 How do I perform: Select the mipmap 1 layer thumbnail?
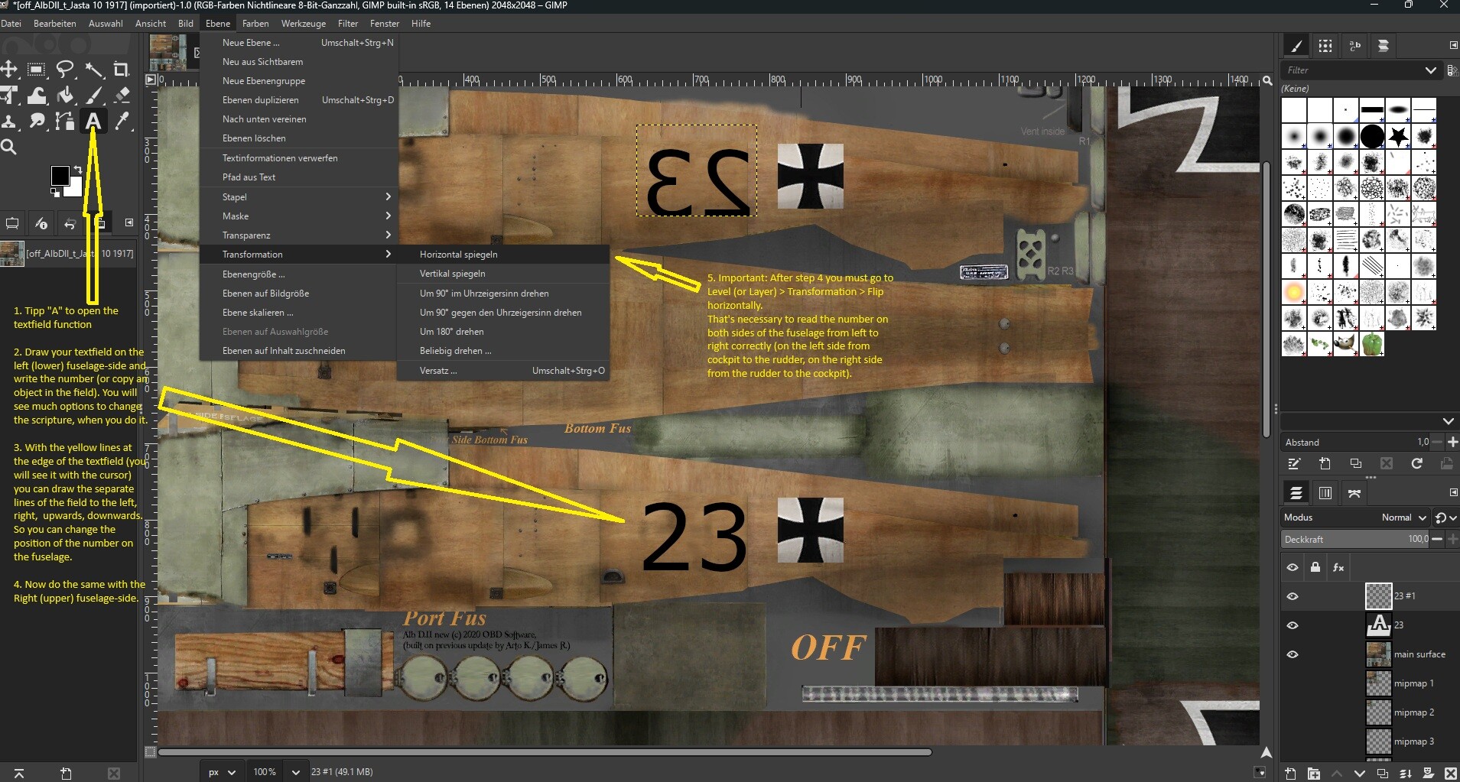point(1378,683)
